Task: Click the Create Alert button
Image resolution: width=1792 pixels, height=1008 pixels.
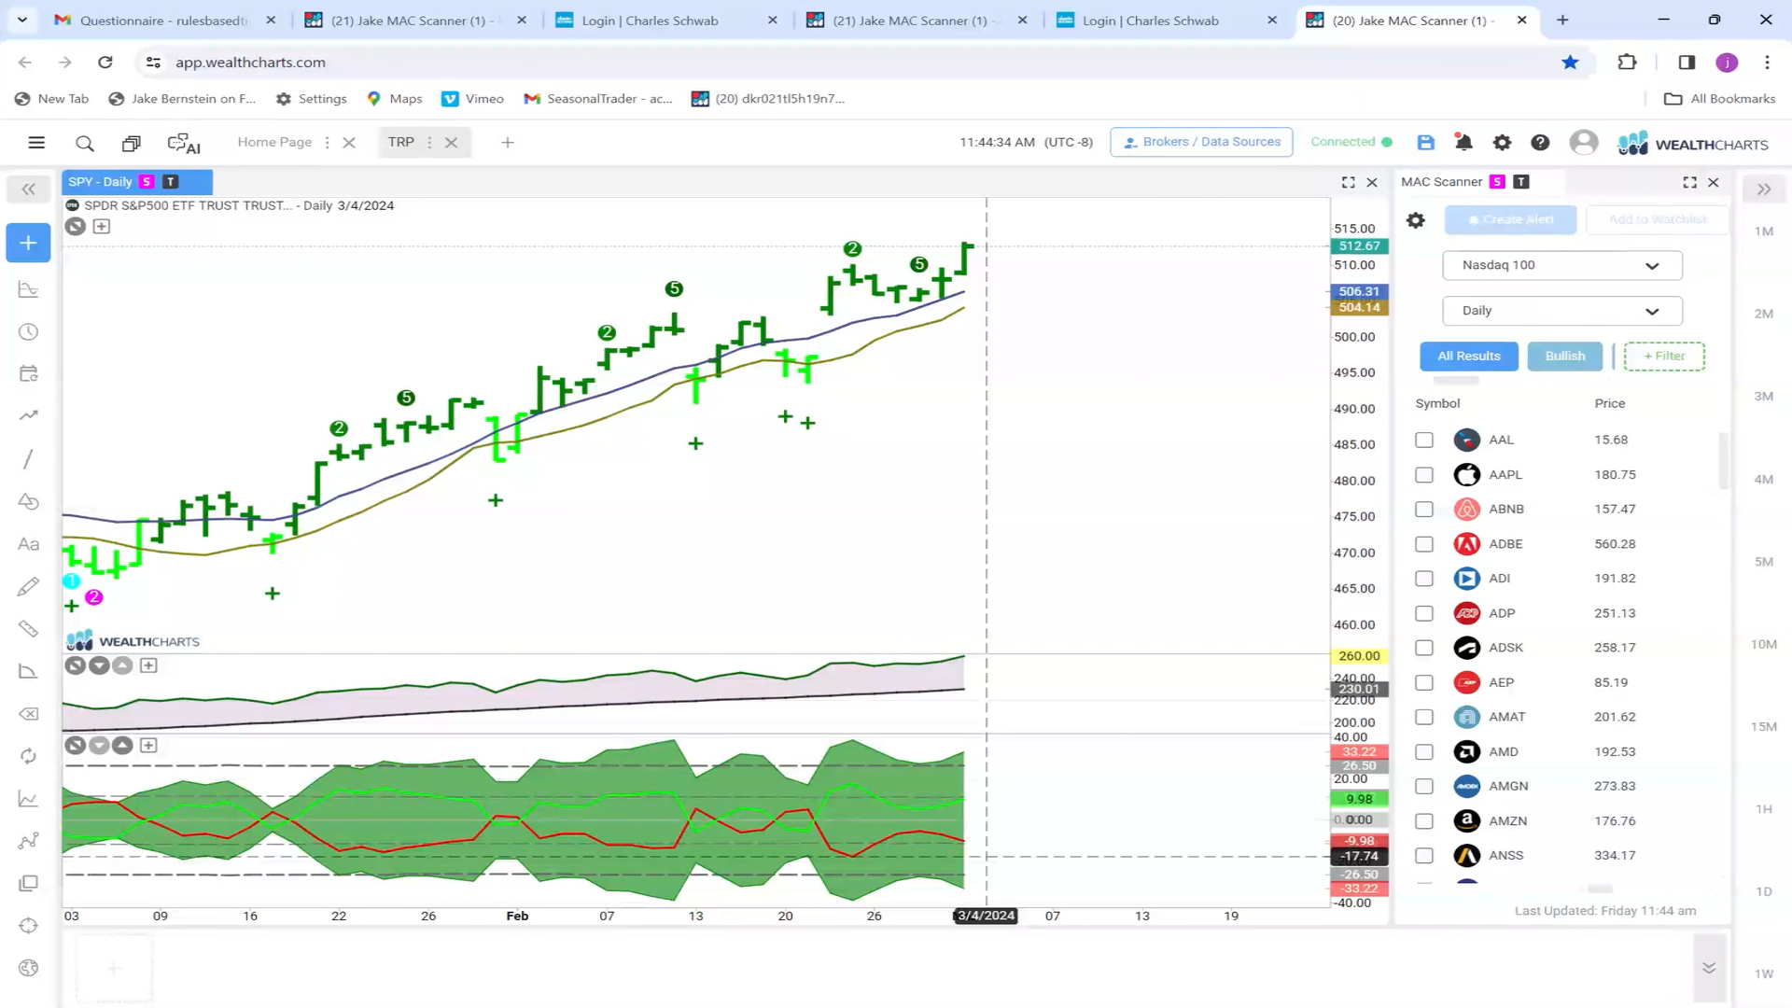Action: coord(1510,219)
